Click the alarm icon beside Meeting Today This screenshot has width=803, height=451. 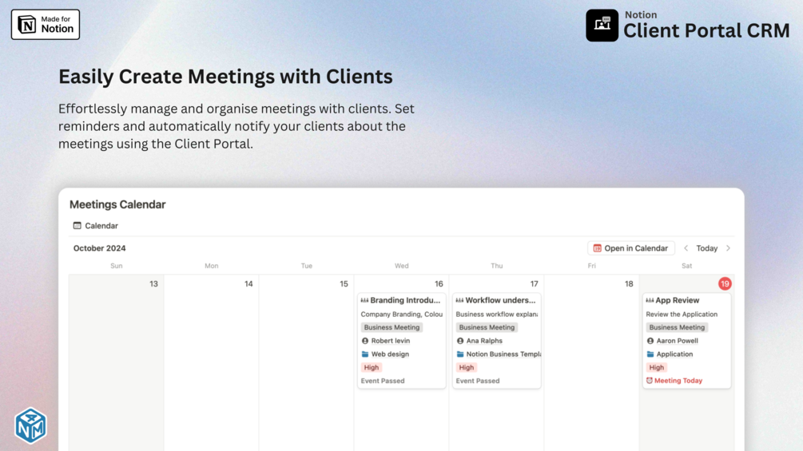pos(650,381)
